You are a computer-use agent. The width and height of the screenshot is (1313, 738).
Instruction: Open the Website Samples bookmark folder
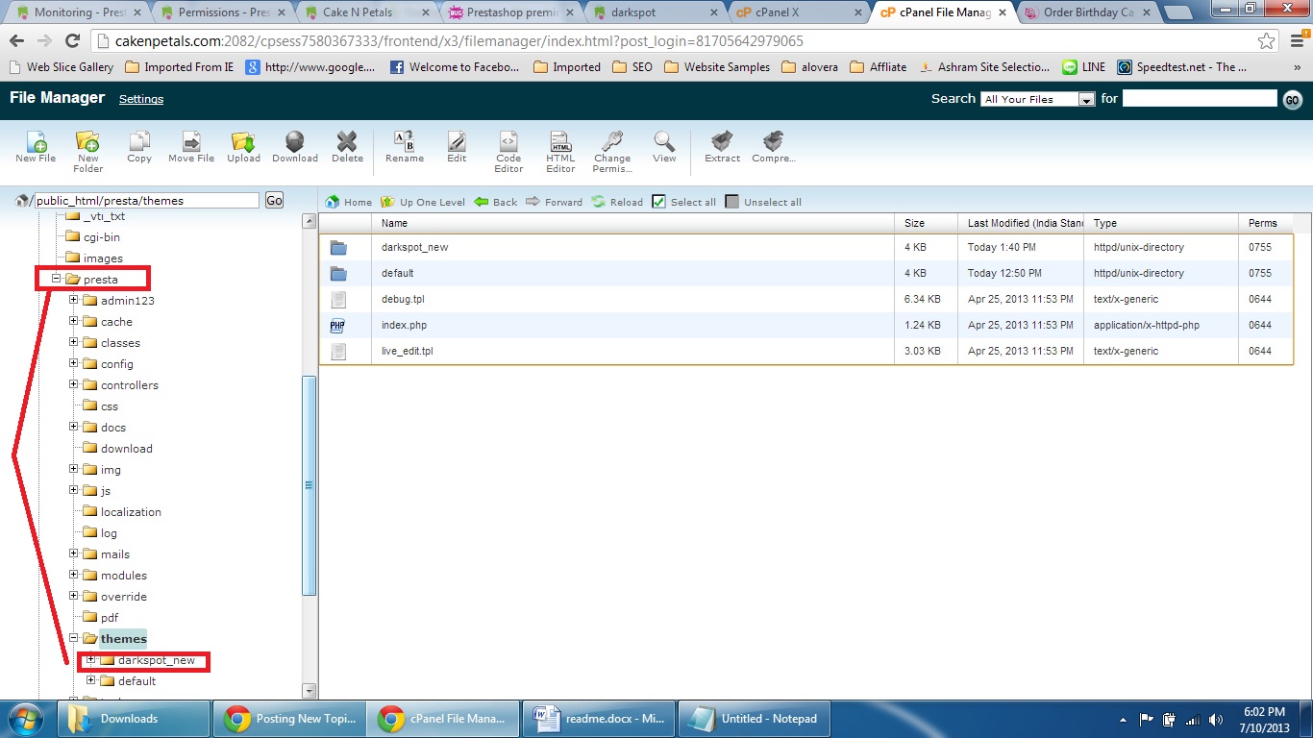pos(717,67)
